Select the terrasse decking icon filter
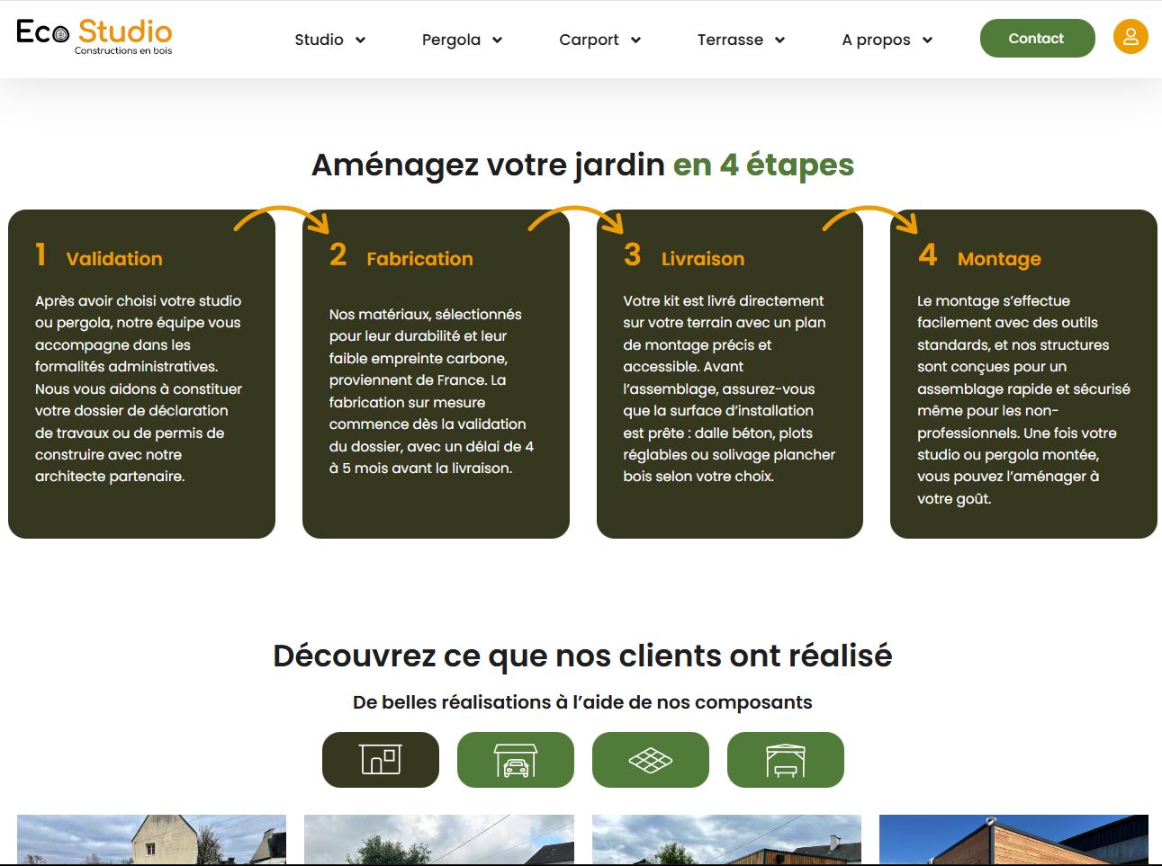Screen dimensions: 1162x866 click(x=651, y=760)
